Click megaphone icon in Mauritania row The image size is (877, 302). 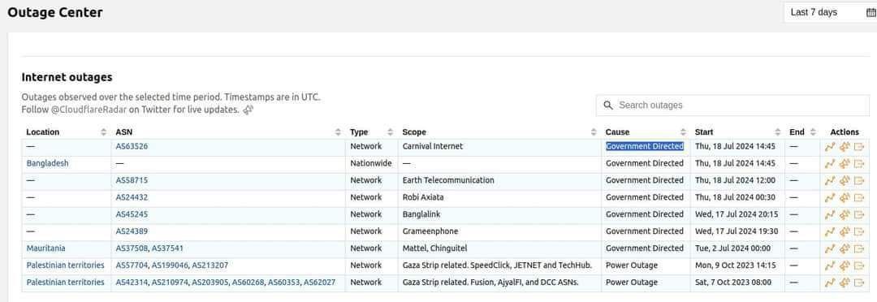[845, 248]
